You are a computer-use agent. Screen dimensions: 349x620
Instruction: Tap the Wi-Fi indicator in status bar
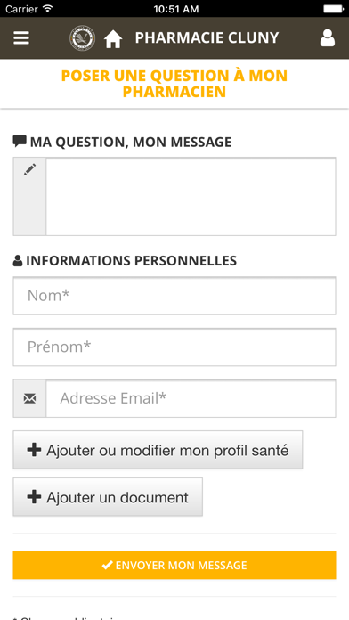tap(48, 8)
